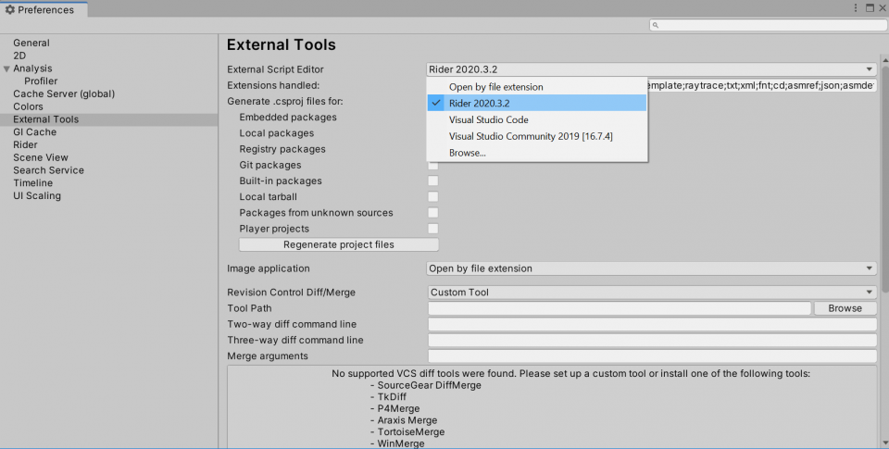889x449 pixels.
Task: Click 'Registry packages' label
Action: pos(282,149)
